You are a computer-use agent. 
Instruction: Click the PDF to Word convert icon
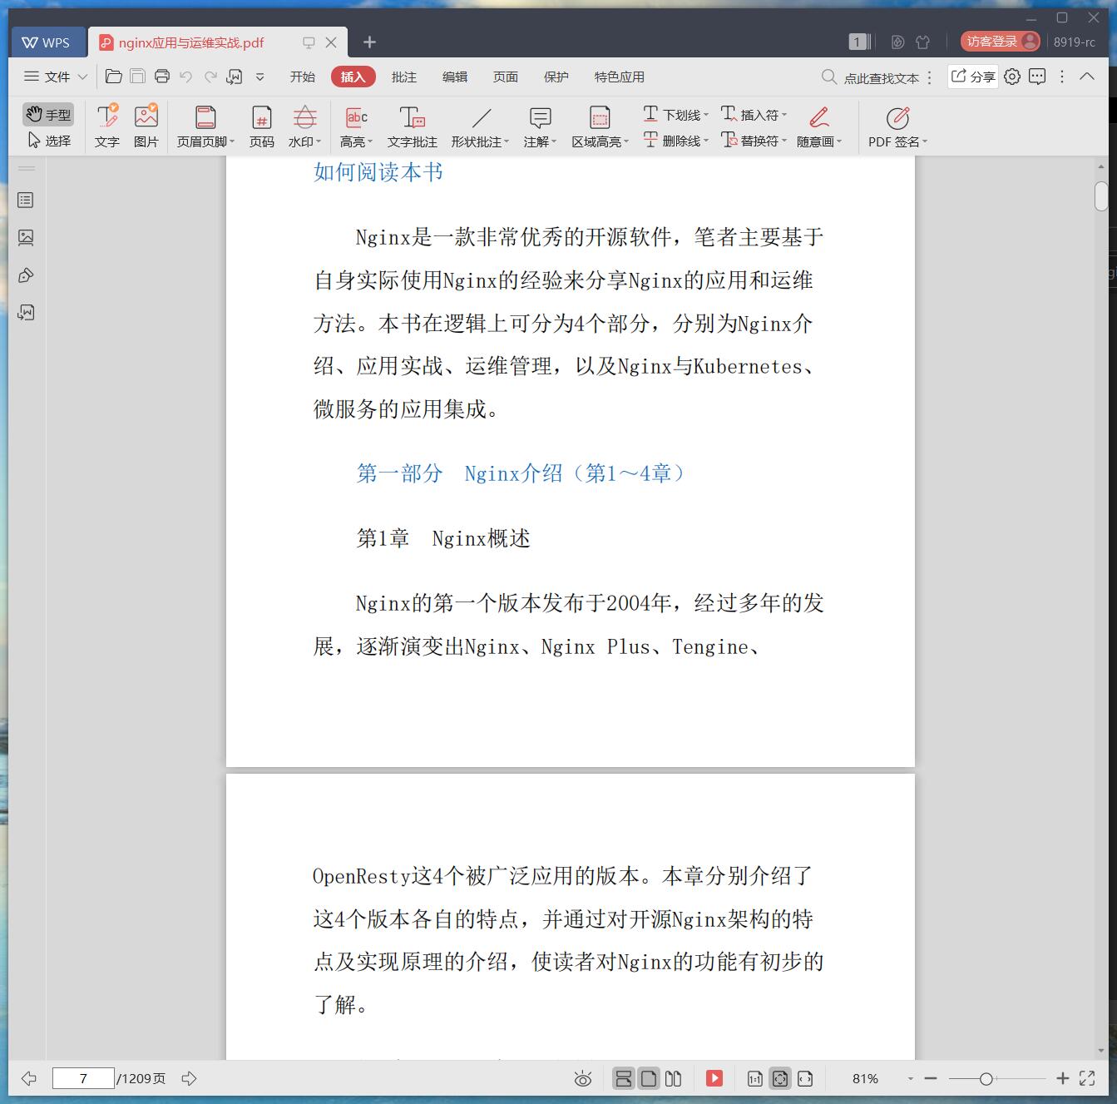tap(235, 77)
